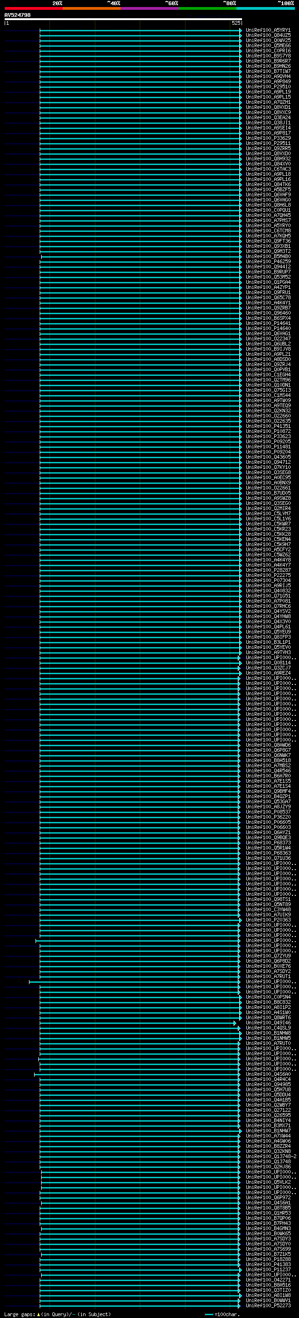Click the purple ~60% identity legend segment

click(x=149, y=8)
